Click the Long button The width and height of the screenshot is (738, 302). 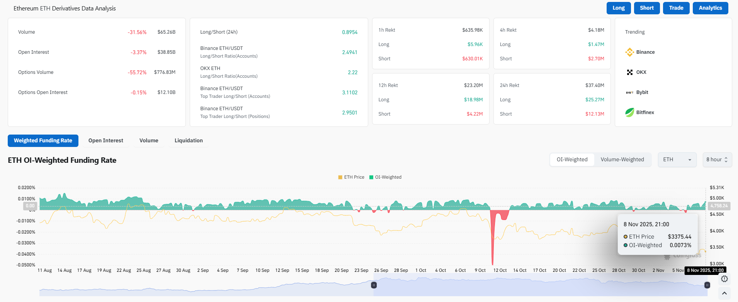coord(618,8)
